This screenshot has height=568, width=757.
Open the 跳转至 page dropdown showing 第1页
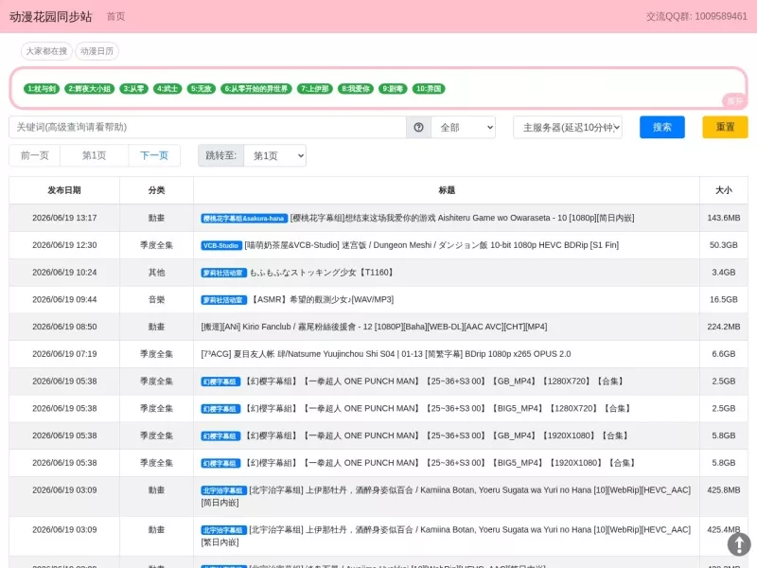click(x=274, y=155)
